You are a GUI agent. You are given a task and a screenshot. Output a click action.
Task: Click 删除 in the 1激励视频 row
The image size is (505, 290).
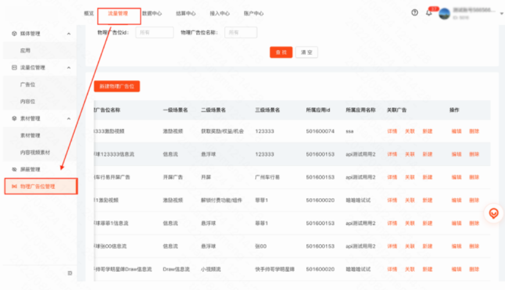pos(474,200)
